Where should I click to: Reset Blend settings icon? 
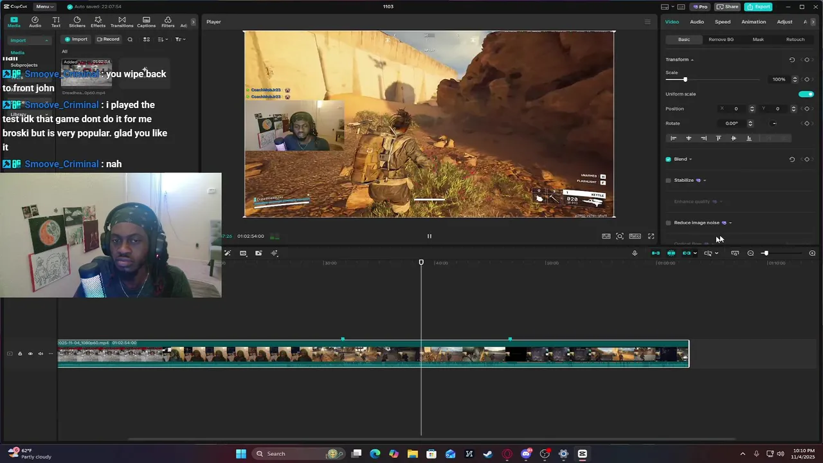[792, 159]
